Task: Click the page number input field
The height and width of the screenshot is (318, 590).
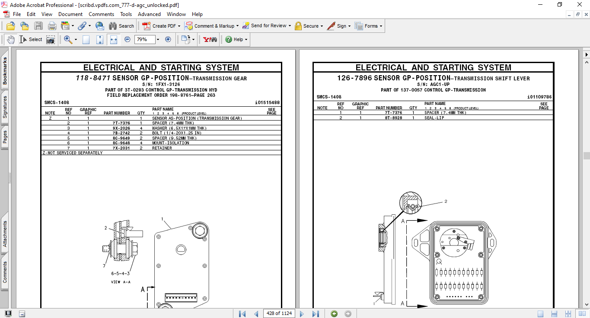Action: [279, 314]
